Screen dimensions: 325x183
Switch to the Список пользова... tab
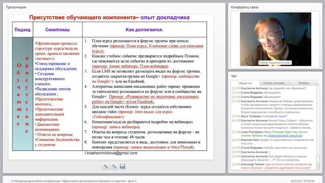coord(274,83)
